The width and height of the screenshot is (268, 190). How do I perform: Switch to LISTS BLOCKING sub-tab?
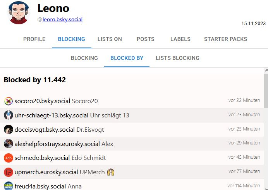[177, 58]
